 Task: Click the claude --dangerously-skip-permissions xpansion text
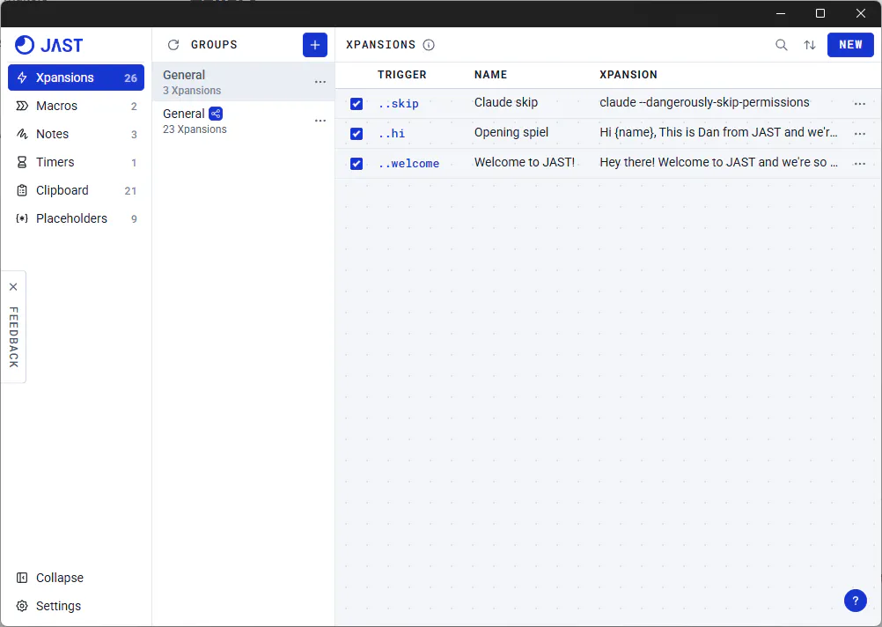(704, 102)
